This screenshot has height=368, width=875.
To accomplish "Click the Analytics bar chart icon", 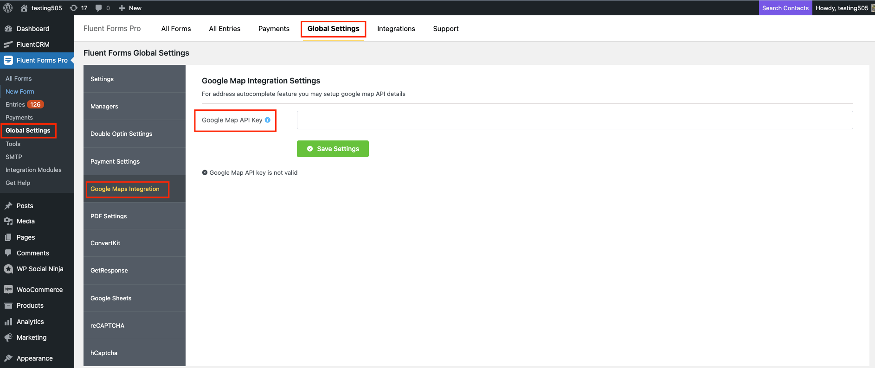I will click(x=8, y=322).
